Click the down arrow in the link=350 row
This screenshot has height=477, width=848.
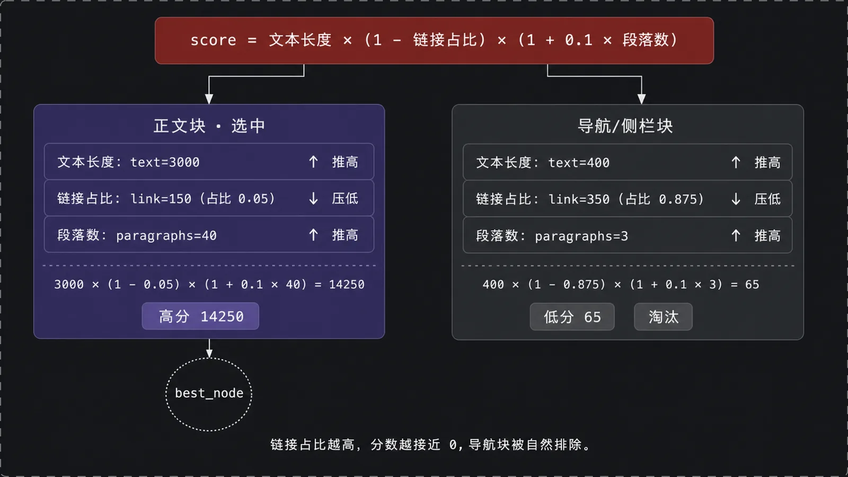(736, 199)
